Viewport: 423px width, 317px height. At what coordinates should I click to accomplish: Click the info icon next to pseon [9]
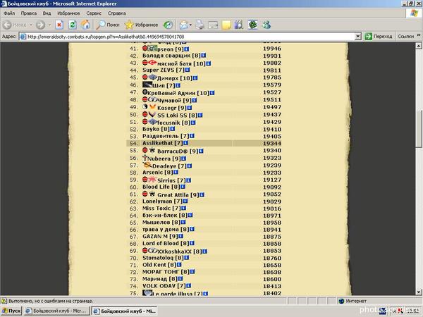click(187, 49)
